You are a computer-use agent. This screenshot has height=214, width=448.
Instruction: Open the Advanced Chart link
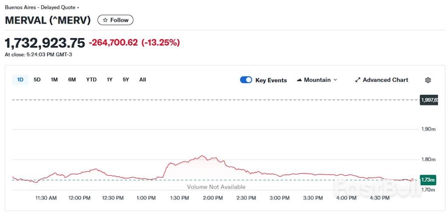click(385, 80)
